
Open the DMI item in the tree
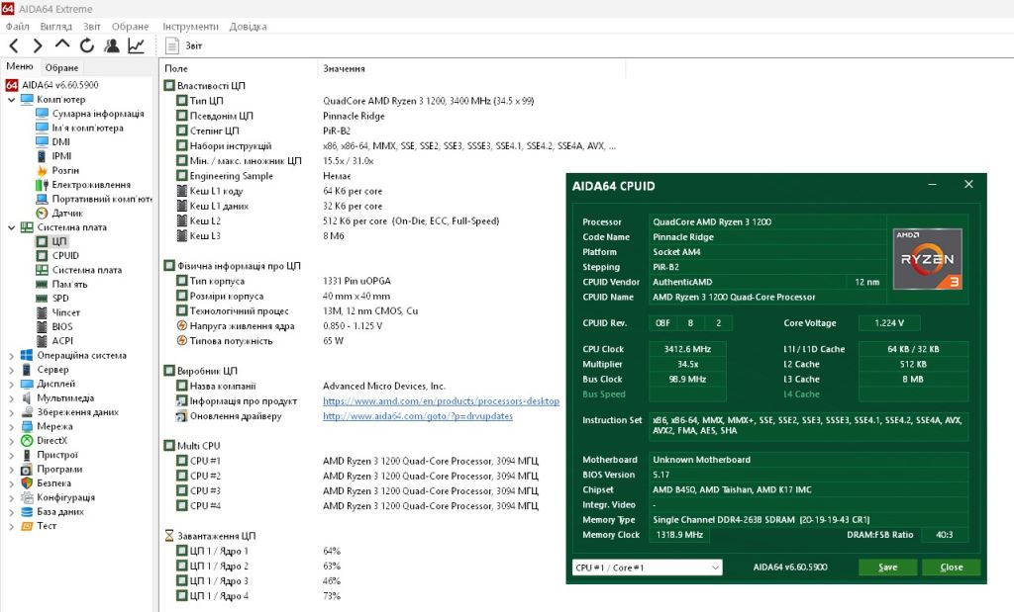pyautogui.click(x=60, y=142)
